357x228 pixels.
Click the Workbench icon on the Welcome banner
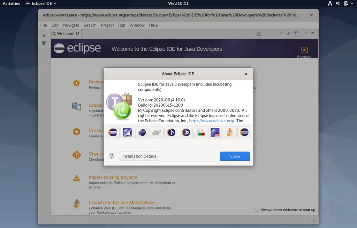point(304,50)
